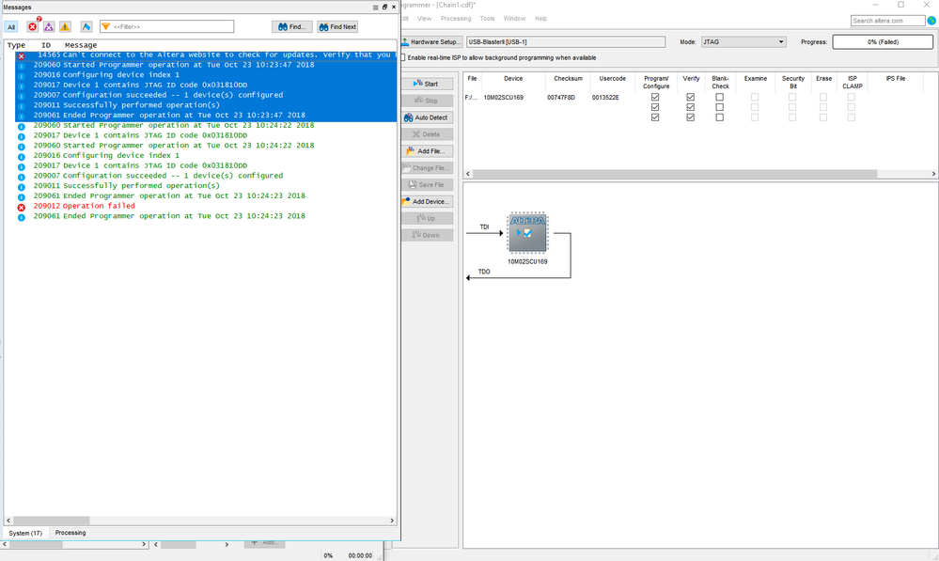Screen dimensions: 939x561
Task: Click the yellow warning filter icon
Action: (x=65, y=26)
